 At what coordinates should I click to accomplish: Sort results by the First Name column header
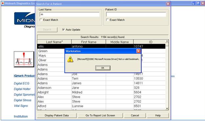[89, 42]
